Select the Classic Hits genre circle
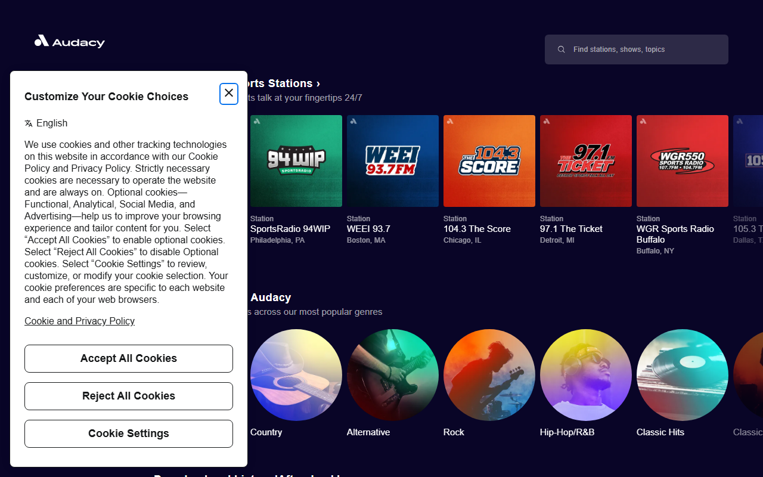 [x=683, y=375]
